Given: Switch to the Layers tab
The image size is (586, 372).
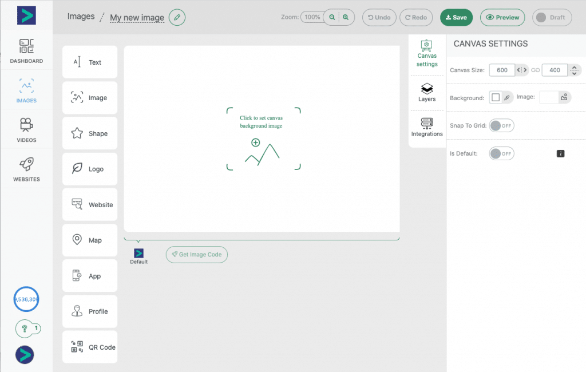Looking at the screenshot, I should click(427, 92).
